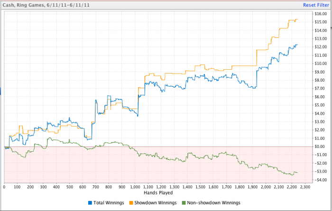Click the -$4.00 y-axis label

320,180
